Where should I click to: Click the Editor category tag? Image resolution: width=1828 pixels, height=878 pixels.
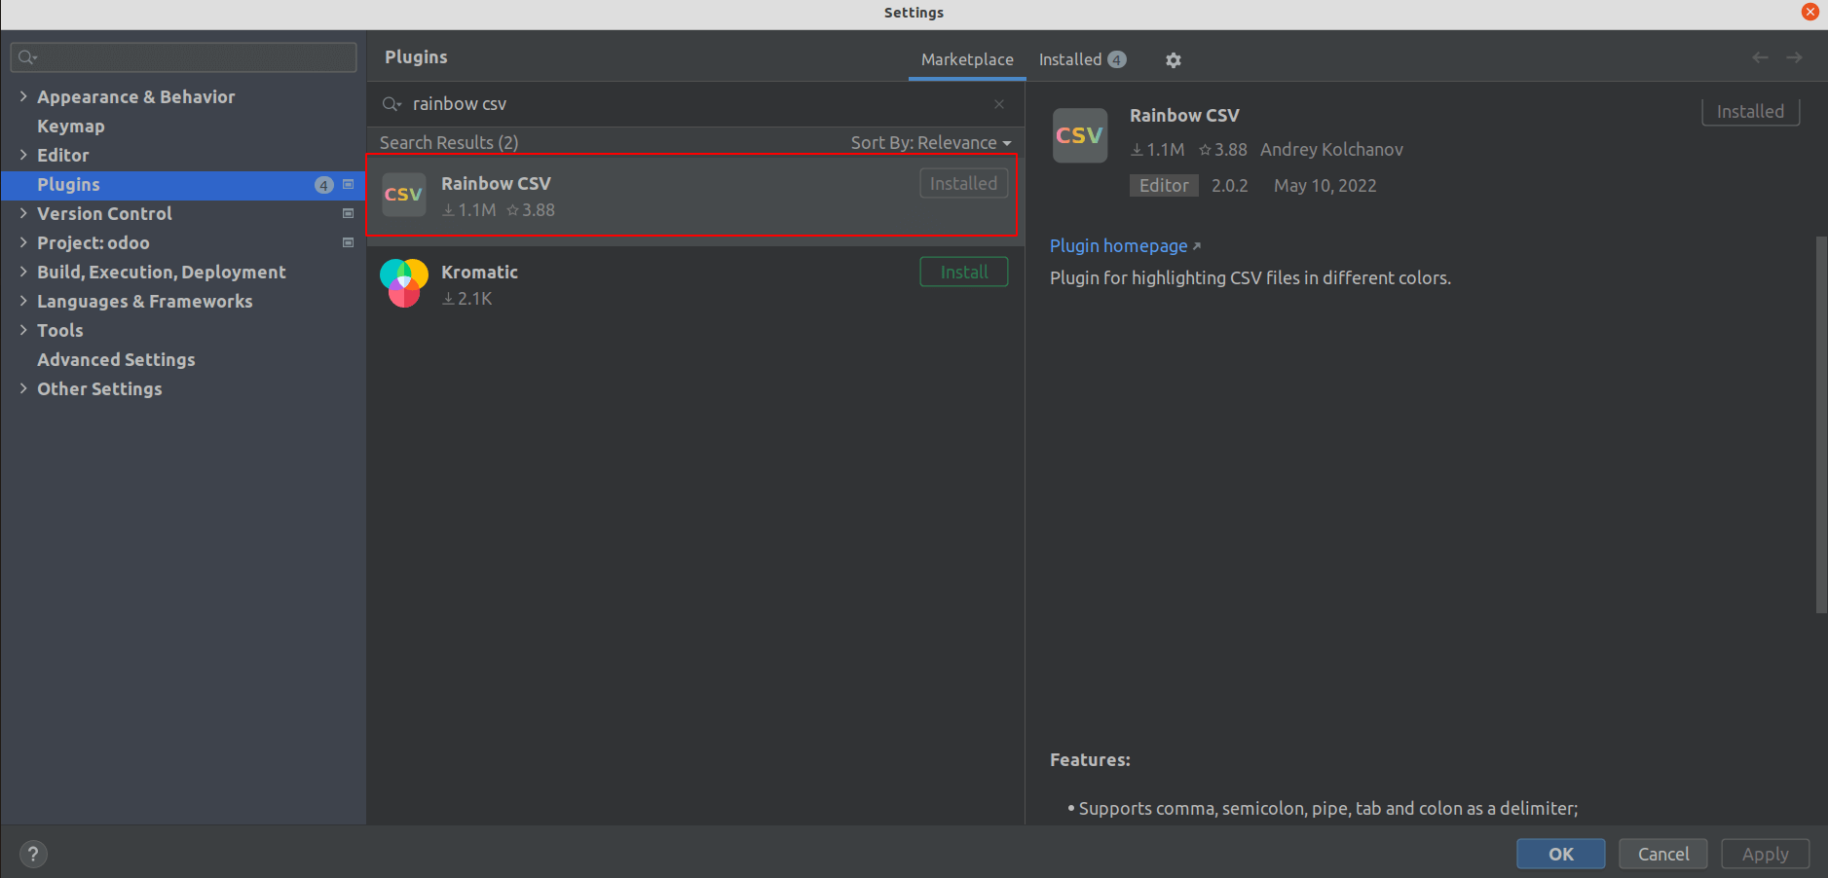pos(1164,186)
